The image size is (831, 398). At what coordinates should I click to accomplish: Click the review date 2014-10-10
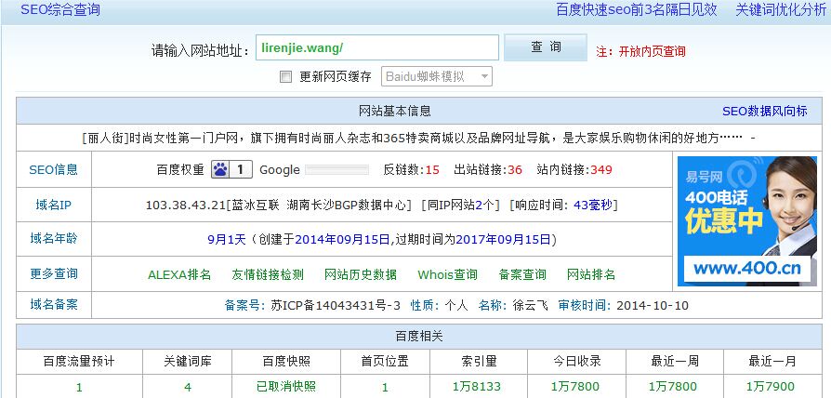tap(653, 305)
